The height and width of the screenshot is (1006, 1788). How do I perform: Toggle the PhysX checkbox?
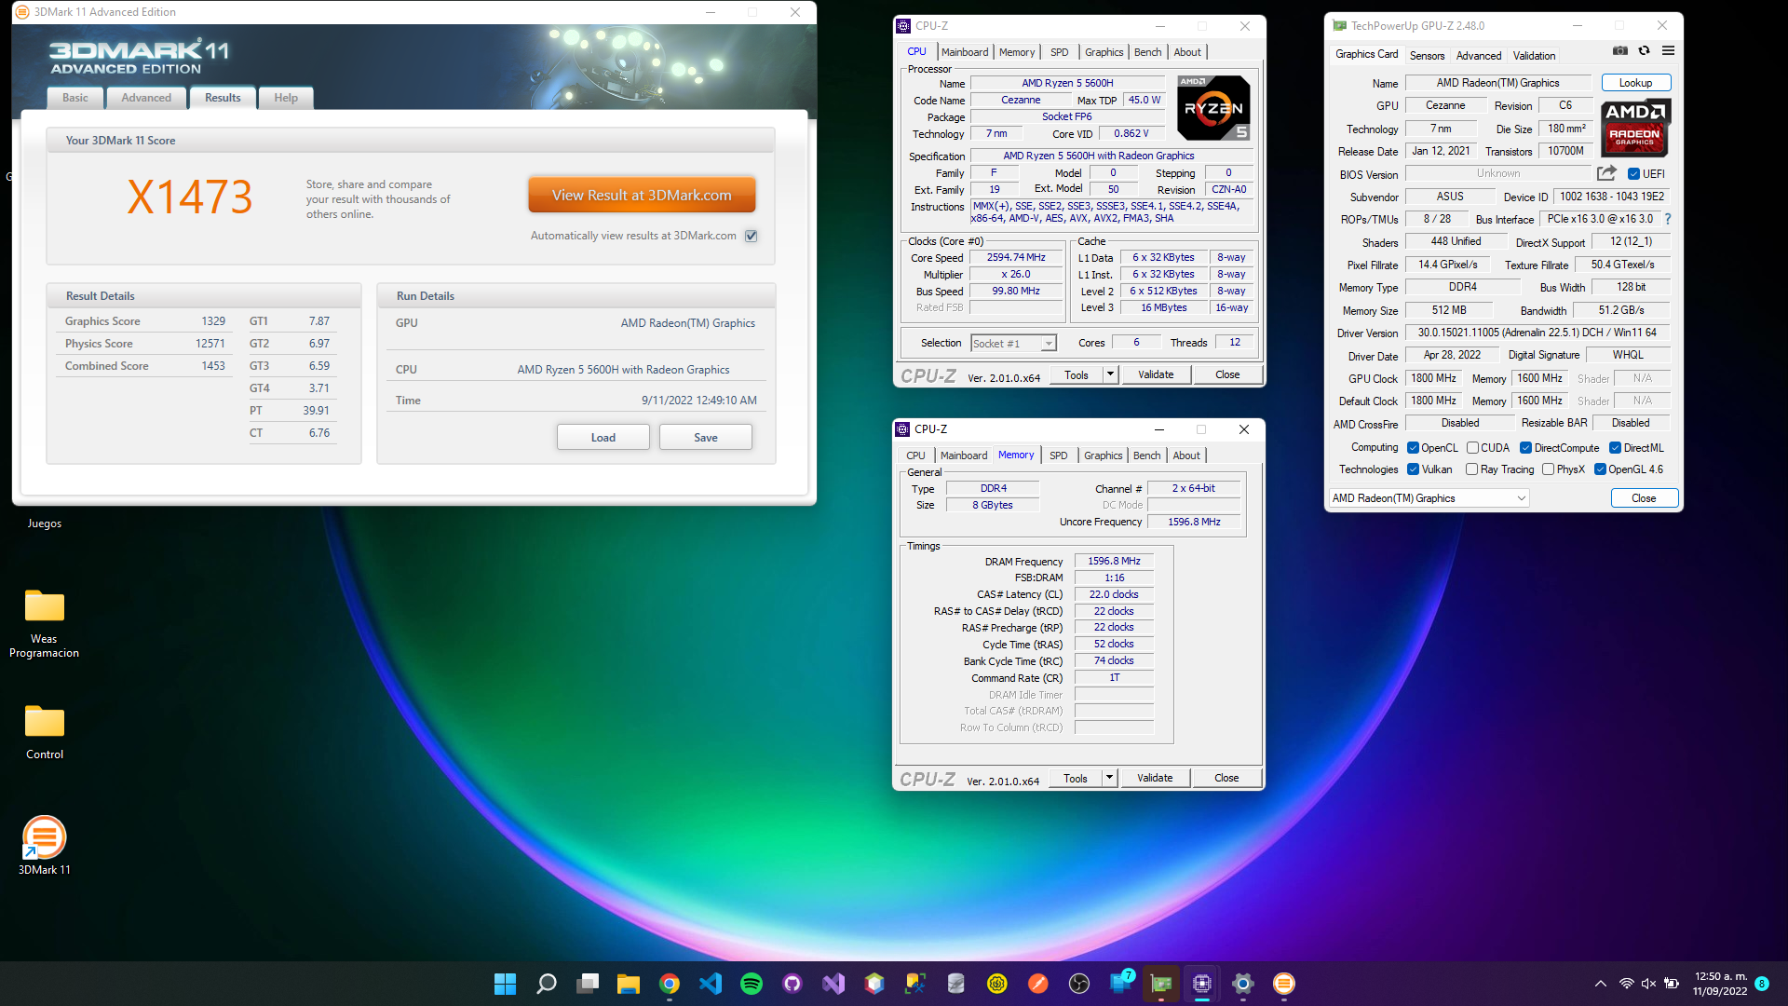1548,469
